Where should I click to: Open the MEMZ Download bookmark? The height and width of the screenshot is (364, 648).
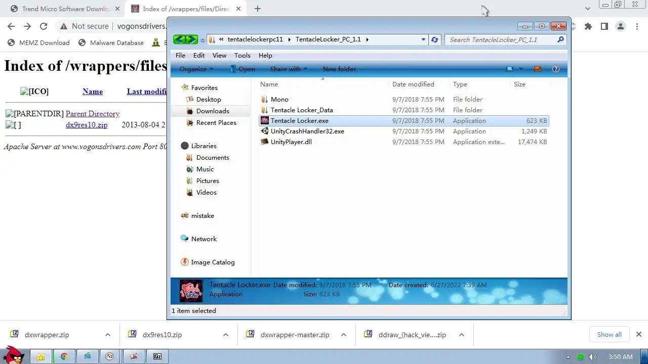click(x=38, y=42)
